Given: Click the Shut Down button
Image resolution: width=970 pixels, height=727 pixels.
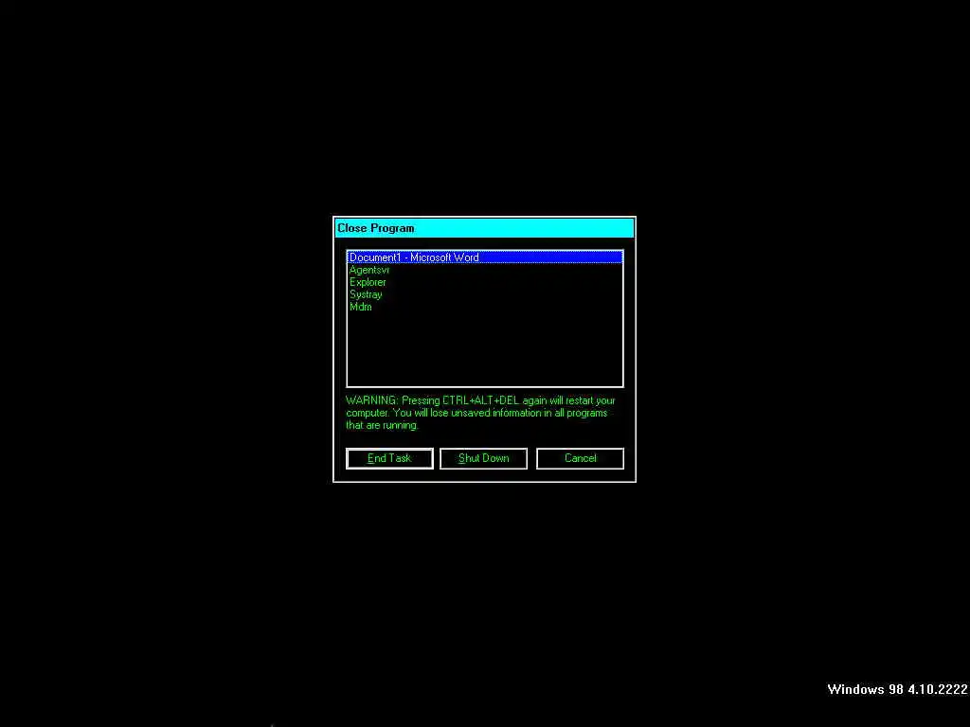Looking at the screenshot, I should 483,458.
